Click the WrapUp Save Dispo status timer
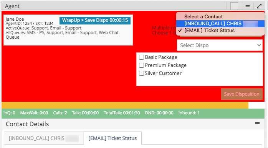268x148 pixels. [95, 20]
